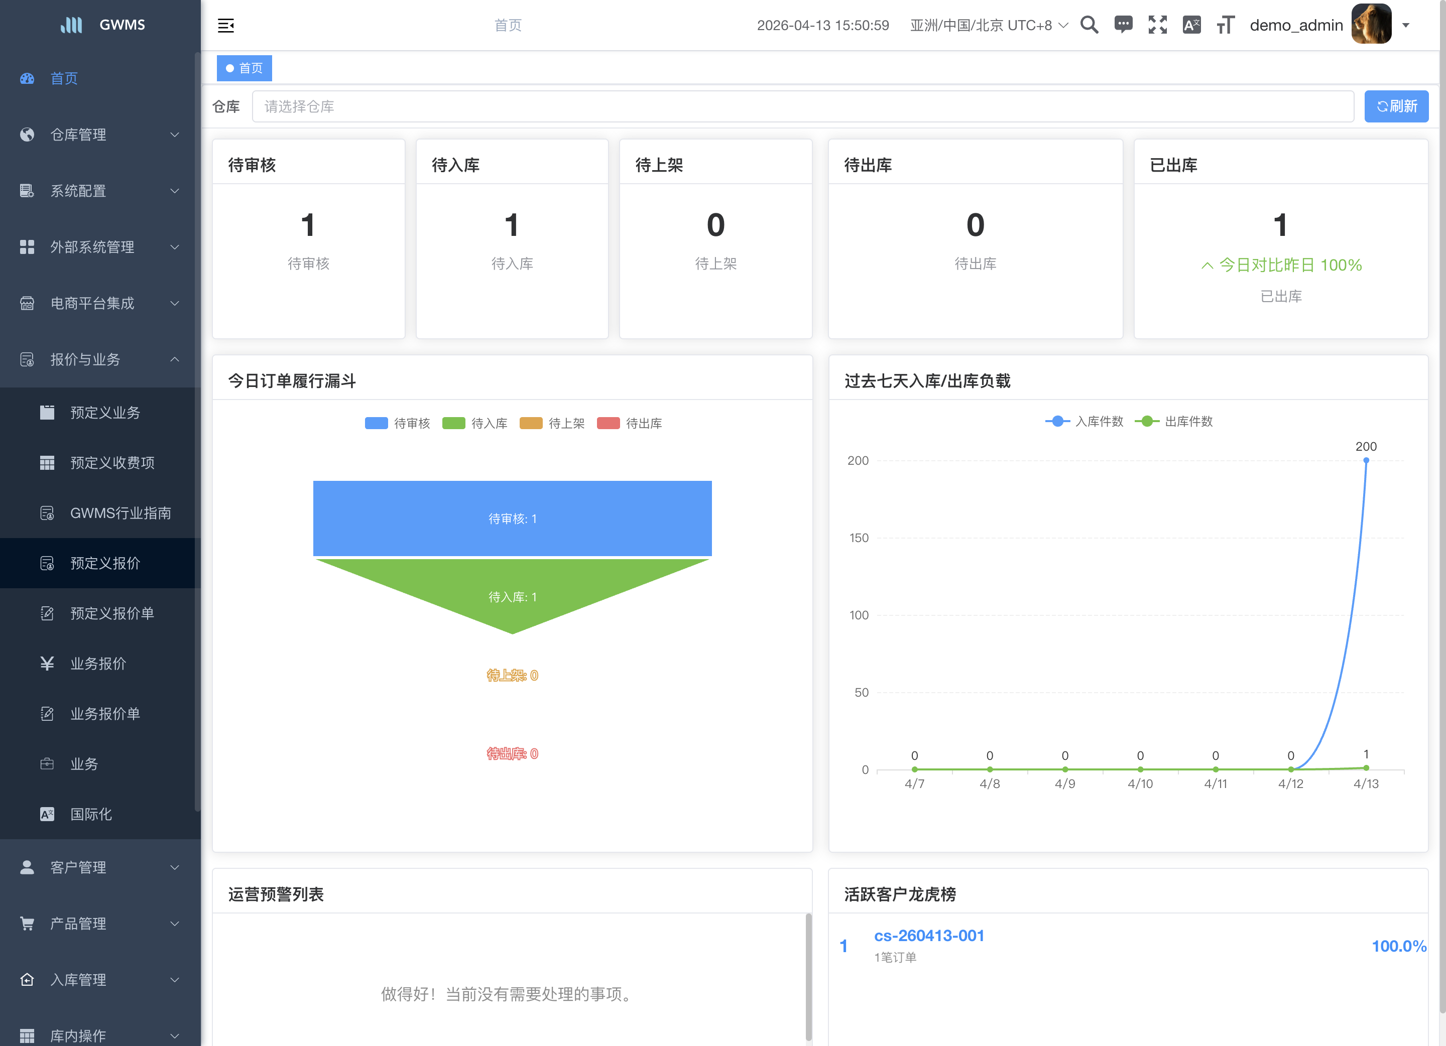Click the 外部系统管理 grid icon
This screenshot has width=1446, height=1046.
pyautogui.click(x=27, y=246)
